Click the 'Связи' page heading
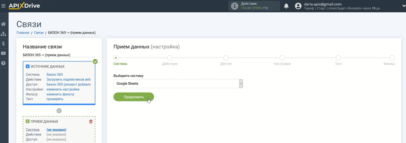The image size is (406, 143). tap(29, 24)
